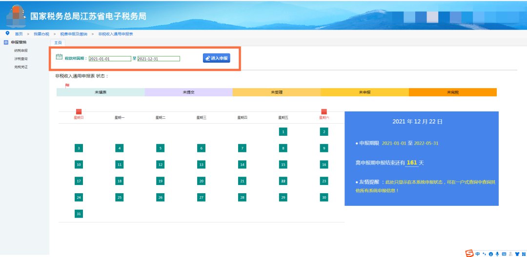Image resolution: width=527 pixels, height=257 pixels.
Task: Open 涉税查询 in the left sidebar
Action: 21,58
